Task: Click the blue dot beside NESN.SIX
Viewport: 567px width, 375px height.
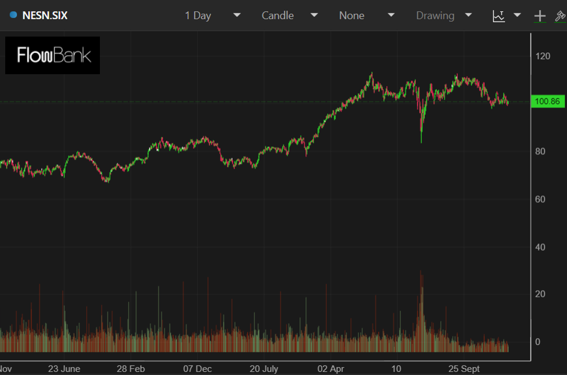Action: (14, 15)
